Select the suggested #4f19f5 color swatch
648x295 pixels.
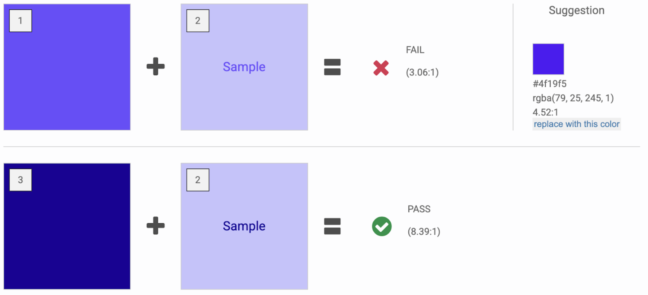tap(548, 59)
